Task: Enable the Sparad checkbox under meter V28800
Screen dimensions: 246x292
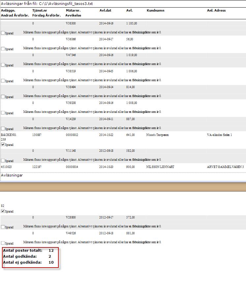Action: (3, 227)
